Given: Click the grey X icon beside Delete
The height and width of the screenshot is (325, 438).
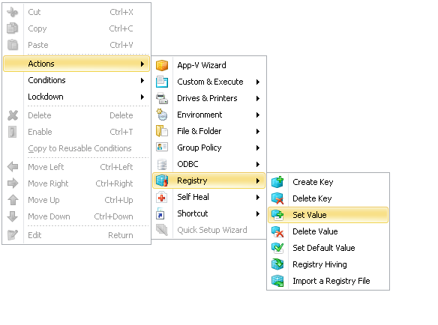Looking at the screenshot, I should (13, 115).
